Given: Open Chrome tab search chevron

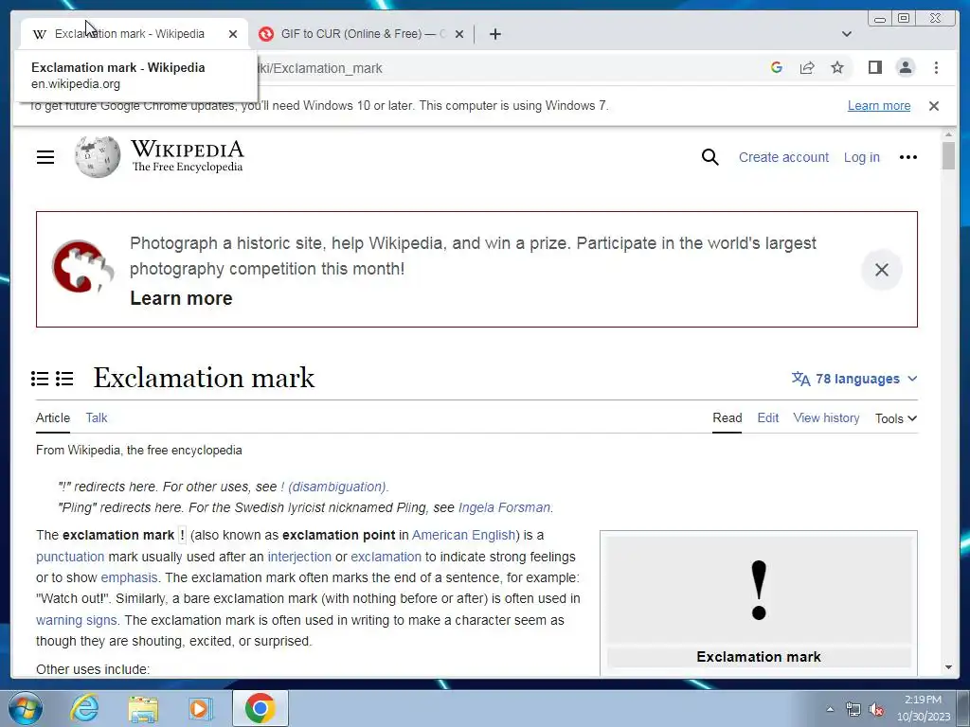Looking at the screenshot, I should pos(847,34).
